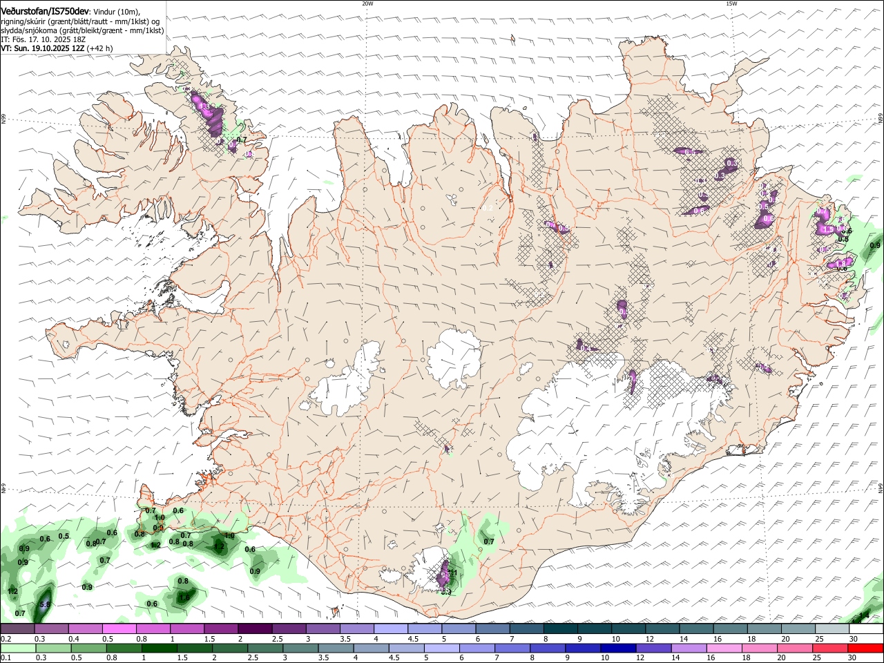Click the 5.8 rain value on the map
This screenshot has height=663, width=884.
44,604
